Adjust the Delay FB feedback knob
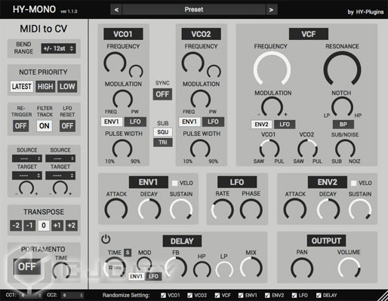Image resolution: width=388 pixels, height=301 pixels. tap(176, 268)
